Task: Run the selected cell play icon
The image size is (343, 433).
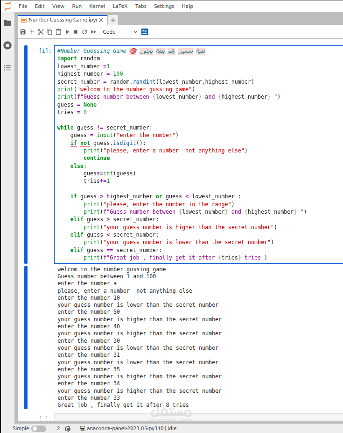Action: (67, 32)
